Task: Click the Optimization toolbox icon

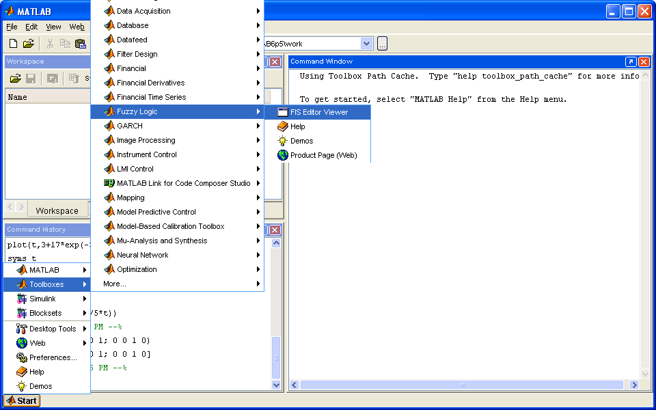Action: tap(109, 269)
